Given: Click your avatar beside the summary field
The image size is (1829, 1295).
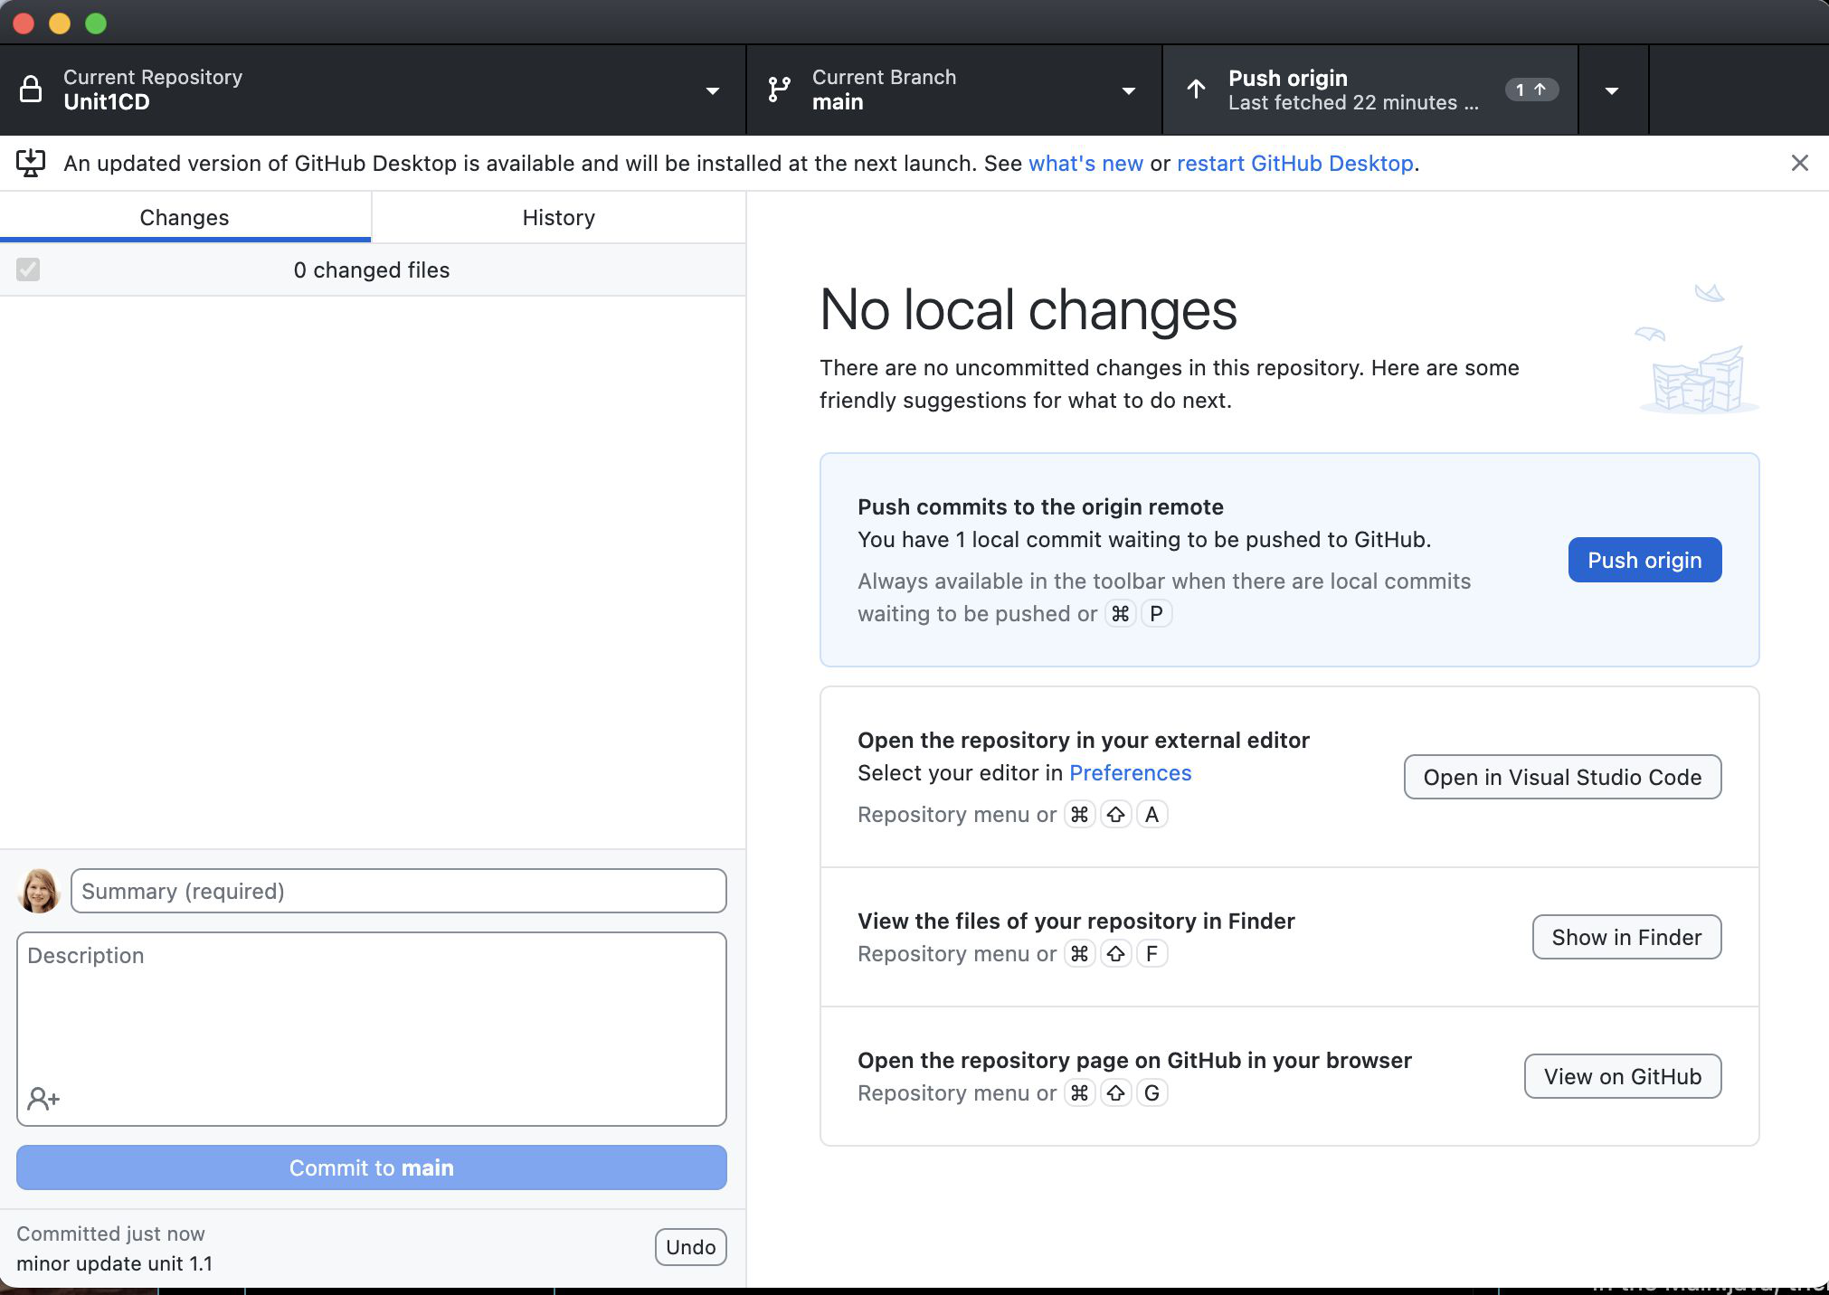Looking at the screenshot, I should click(x=38, y=891).
